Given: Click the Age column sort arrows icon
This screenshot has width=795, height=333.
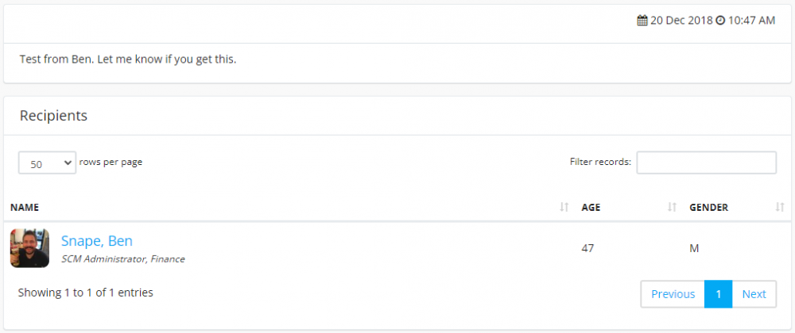Looking at the screenshot, I should click(x=672, y=208).
